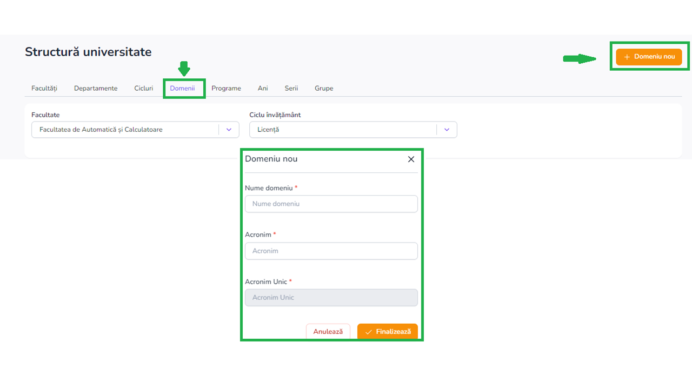Click the Licență selected value field
This screenshot has width=692, height=389.
[x=341, y=130]
